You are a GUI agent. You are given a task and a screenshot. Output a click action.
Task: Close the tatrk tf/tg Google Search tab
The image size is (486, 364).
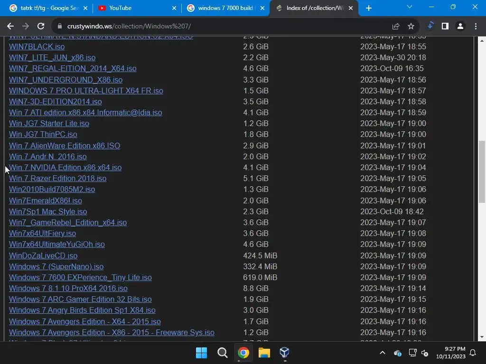[x=85, y=8]
